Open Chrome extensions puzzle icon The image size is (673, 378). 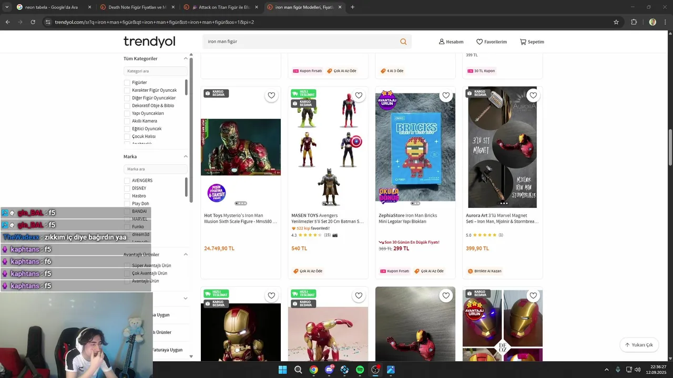634,22
